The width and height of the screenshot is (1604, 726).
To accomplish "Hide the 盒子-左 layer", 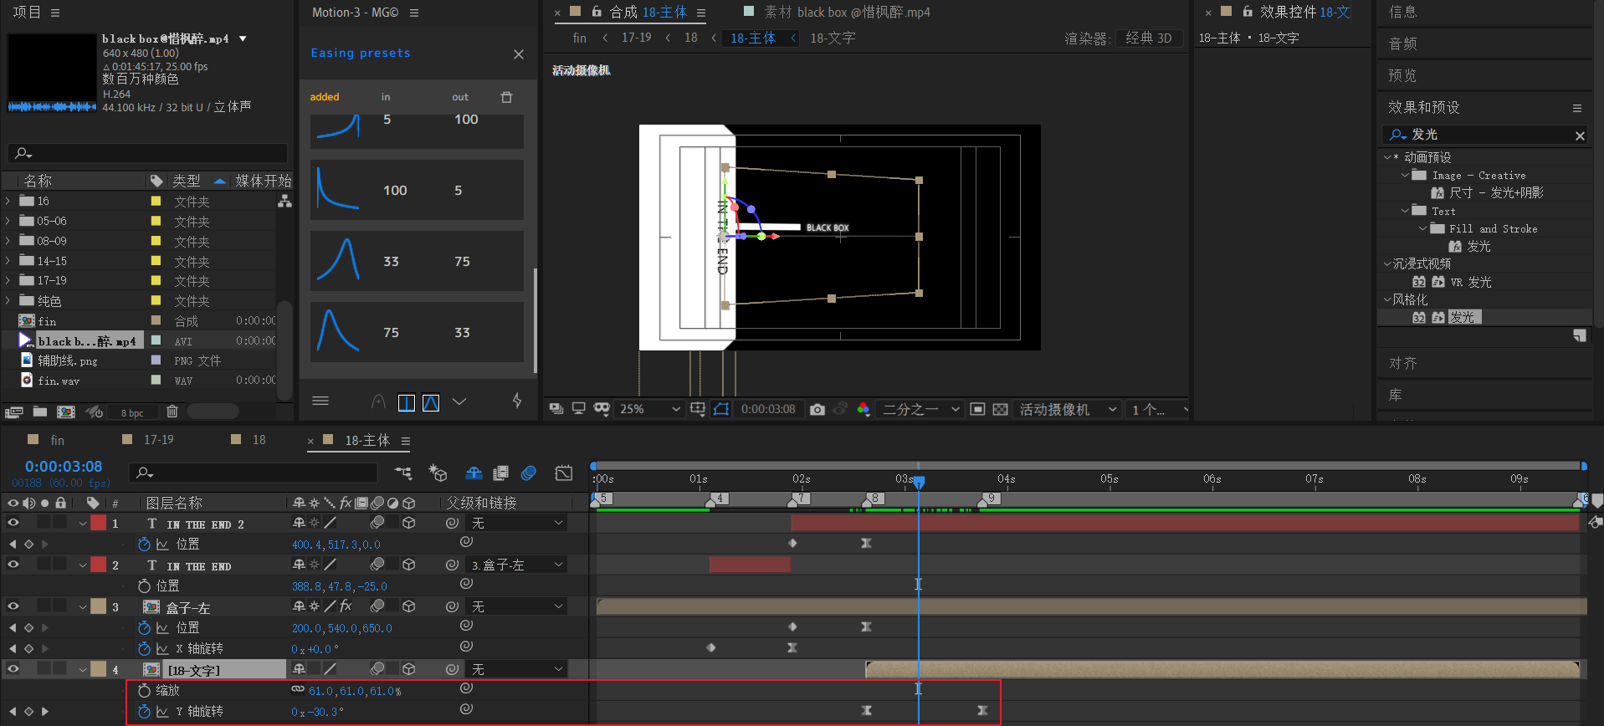I will click(x=13, y=606).
